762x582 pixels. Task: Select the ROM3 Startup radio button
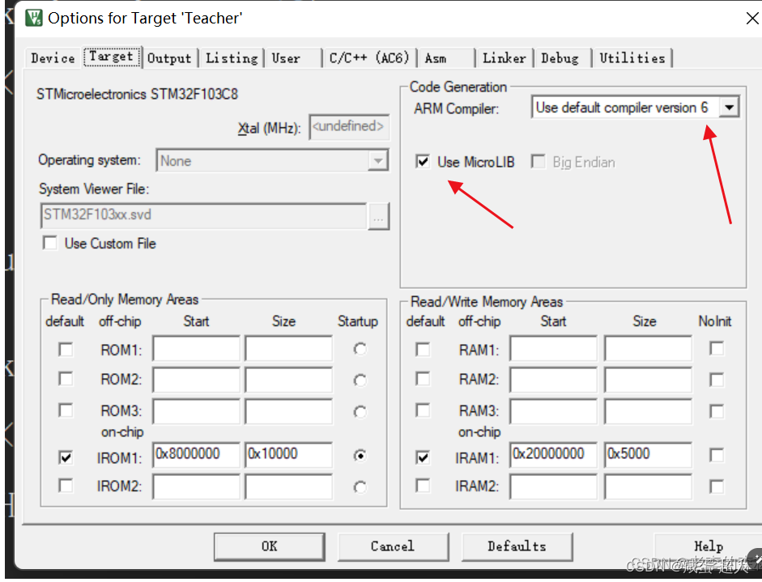pyautogui.click(x=360, y=412)
